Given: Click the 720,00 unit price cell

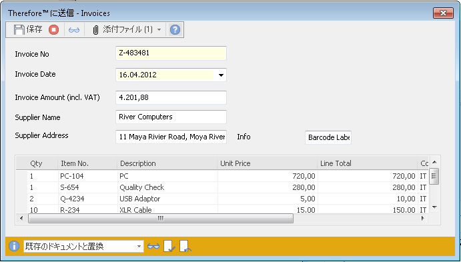Looking at the screenshot, I should [x=268, y=176].
